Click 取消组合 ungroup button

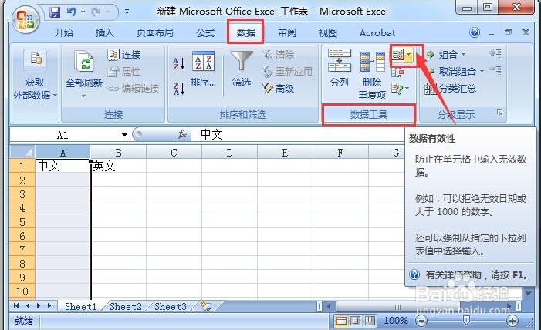(x=453, y=72)
